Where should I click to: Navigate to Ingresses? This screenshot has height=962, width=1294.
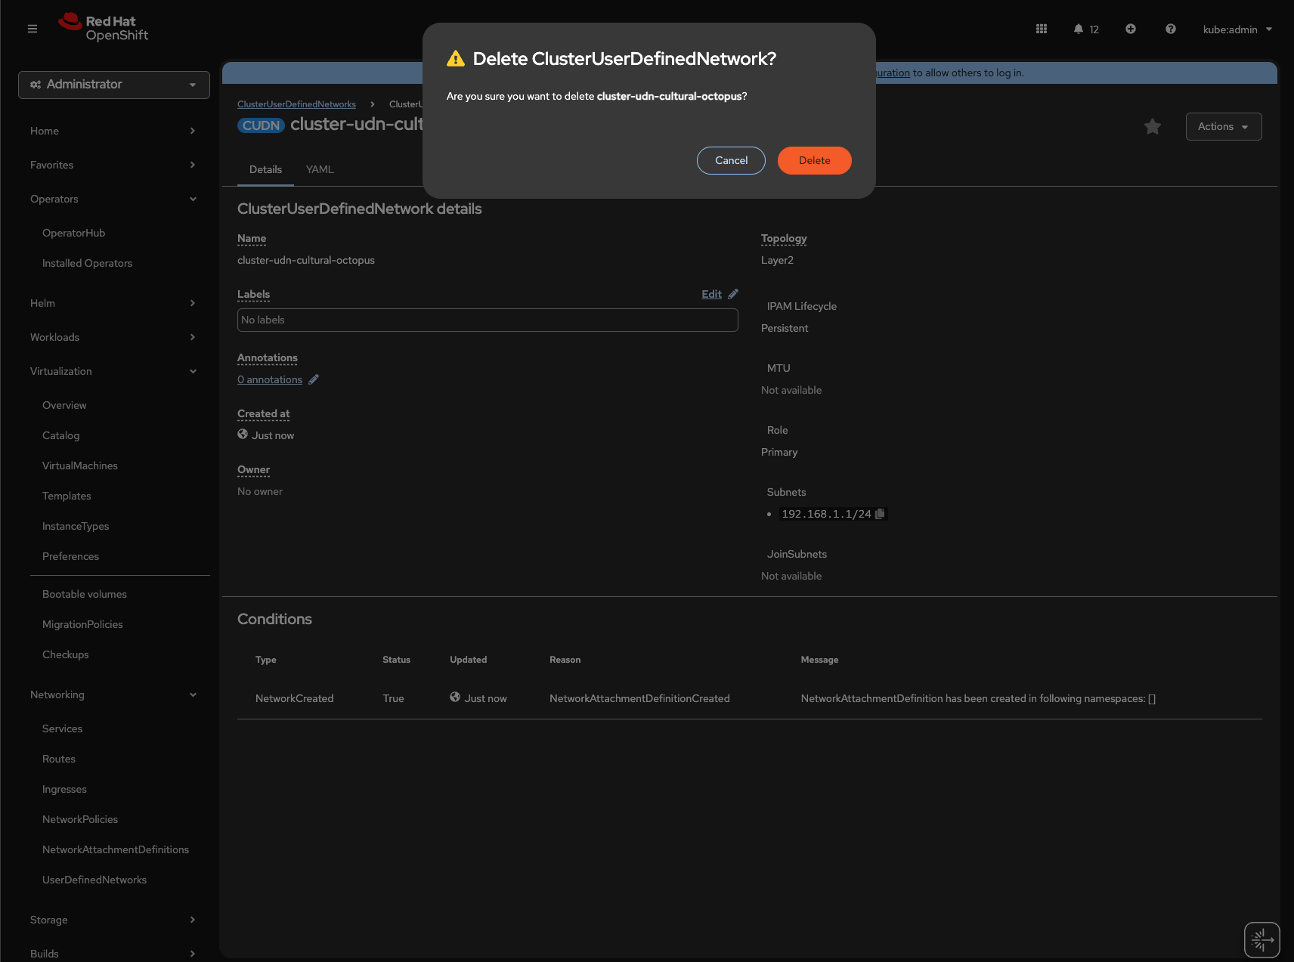pos(64,789)
